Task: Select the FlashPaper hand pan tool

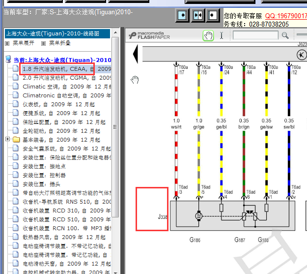Action: (x=208, y=36)
